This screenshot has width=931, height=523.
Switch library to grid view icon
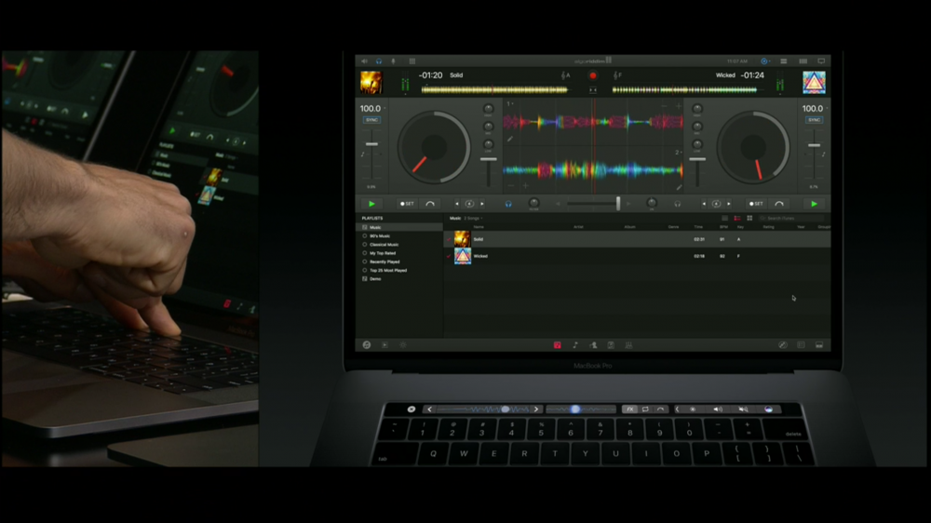coord(749,218)
